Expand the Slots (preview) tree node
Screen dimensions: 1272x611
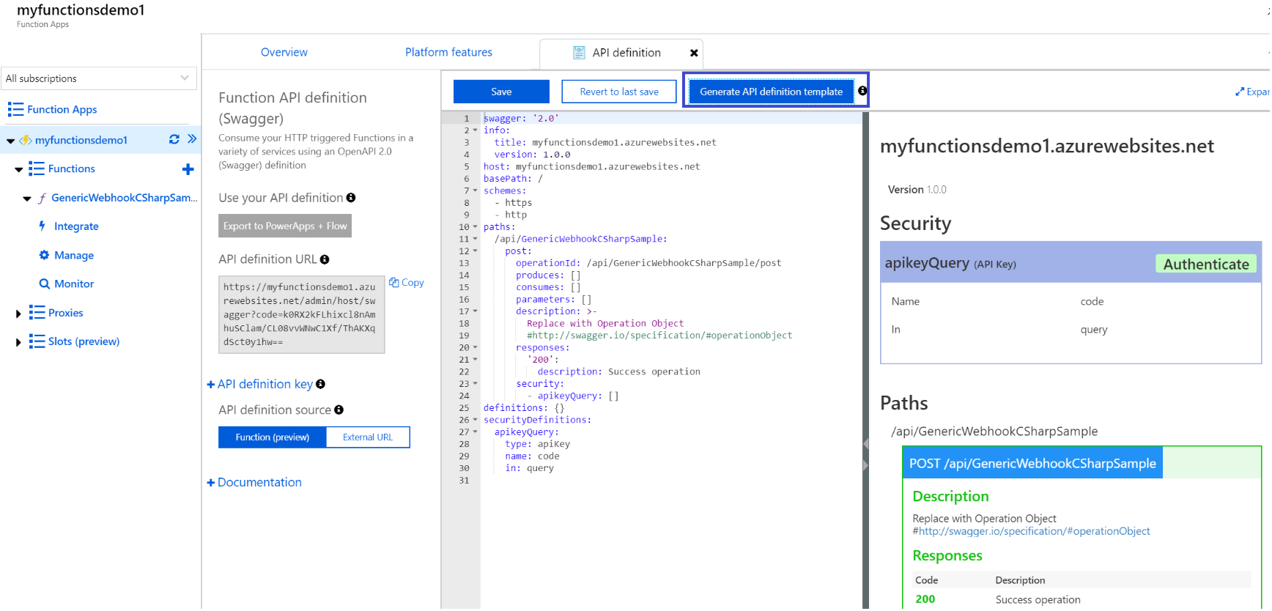[18, 342]
